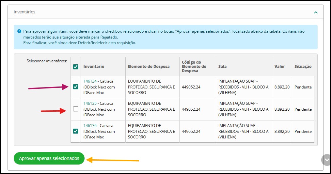Click the Valor column header

tap(279, 67)
